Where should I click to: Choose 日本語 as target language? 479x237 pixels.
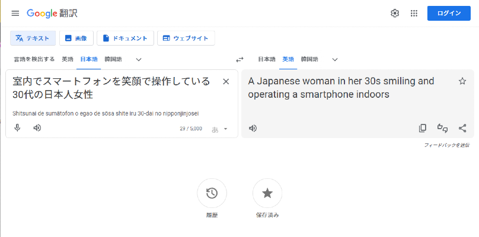coord(267,59)
